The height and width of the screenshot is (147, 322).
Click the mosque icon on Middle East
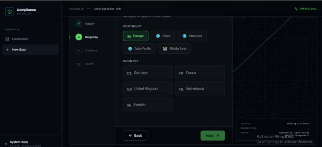click(165, 49)
